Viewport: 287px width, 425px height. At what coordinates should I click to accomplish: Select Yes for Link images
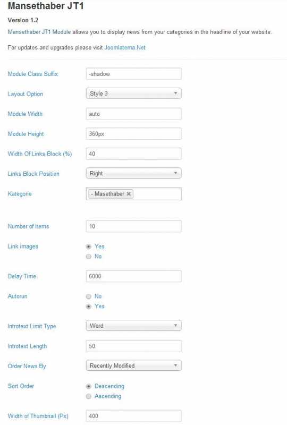(88, 246)
